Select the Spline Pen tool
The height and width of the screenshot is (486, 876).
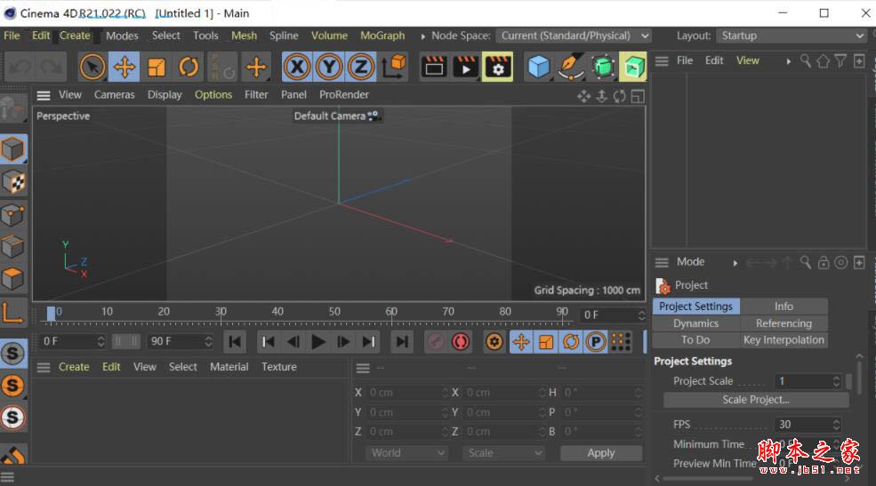pos(570,68)
